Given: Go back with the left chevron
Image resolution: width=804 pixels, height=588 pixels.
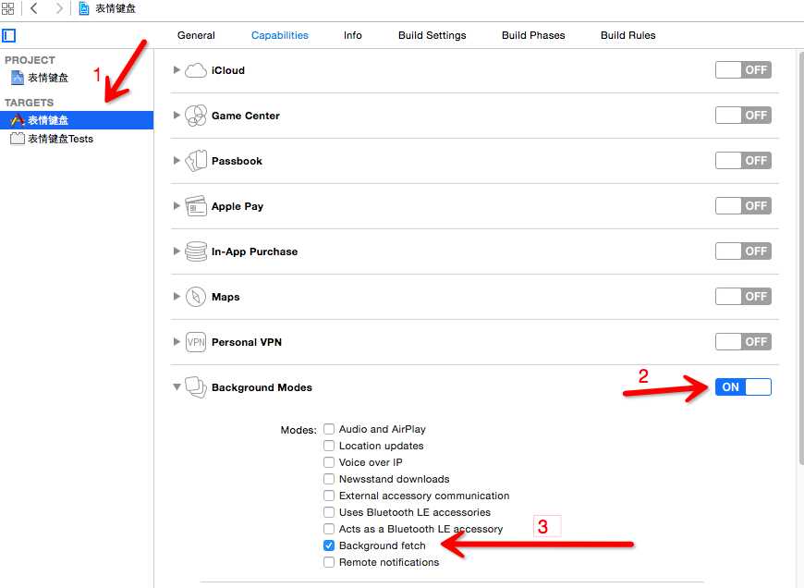Looking at the screenshot, I should [34, 8].
